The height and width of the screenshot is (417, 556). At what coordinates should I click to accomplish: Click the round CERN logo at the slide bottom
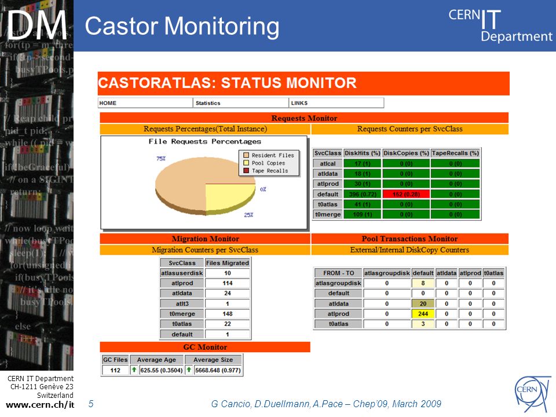pos(532,394)
